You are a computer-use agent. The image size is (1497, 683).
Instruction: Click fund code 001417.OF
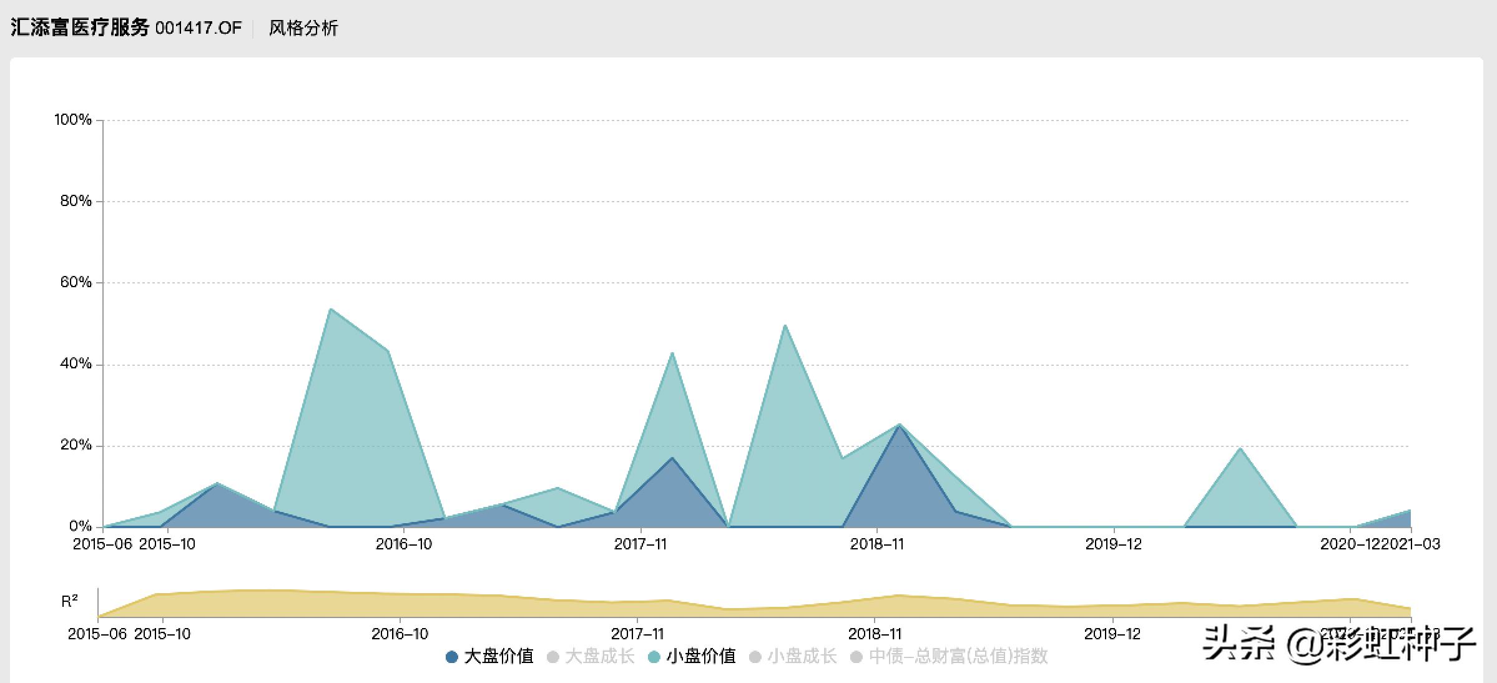click(198, 28)
